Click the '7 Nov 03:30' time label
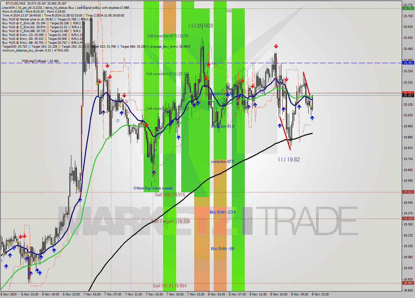The width and height of the screenshot is (415, 298). [x=92, y=294]
